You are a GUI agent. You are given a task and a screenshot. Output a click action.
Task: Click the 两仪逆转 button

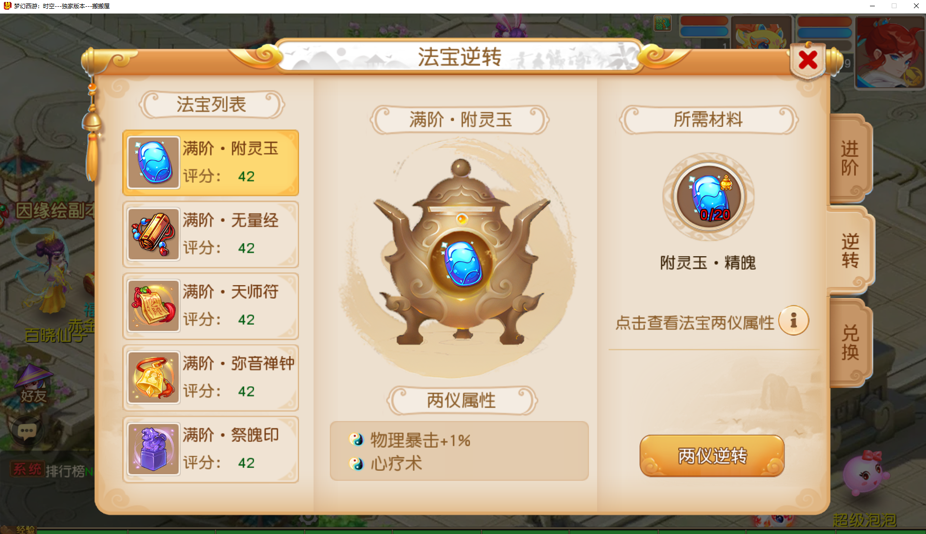(712, 456)
